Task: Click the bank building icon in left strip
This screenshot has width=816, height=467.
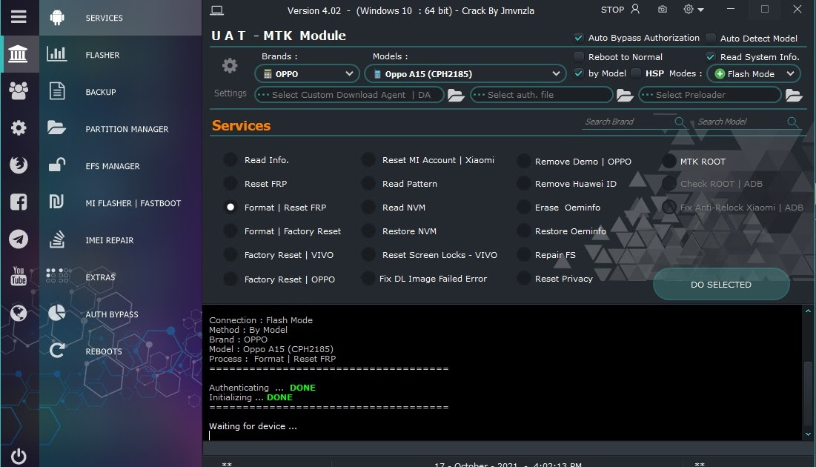Action: [x=19, y=53]
